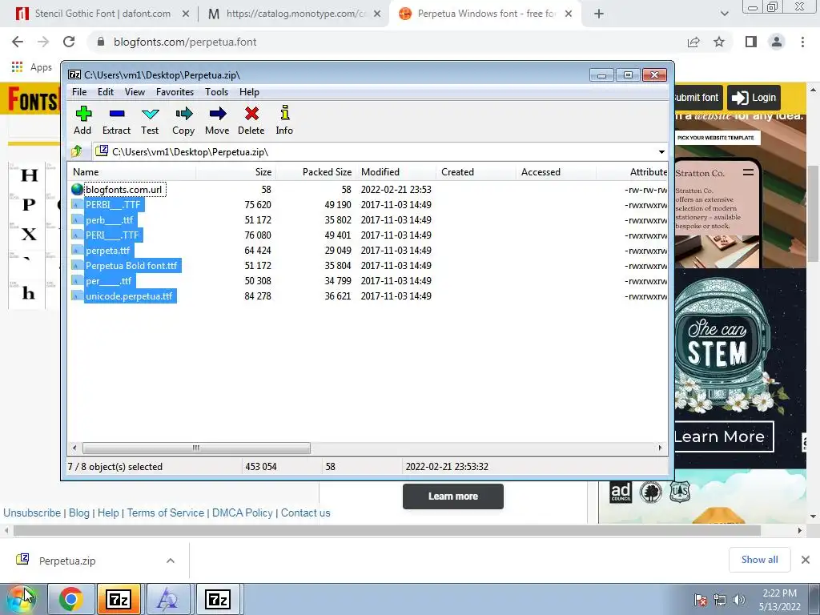Open the Help menu in 7-Zip

250,92
